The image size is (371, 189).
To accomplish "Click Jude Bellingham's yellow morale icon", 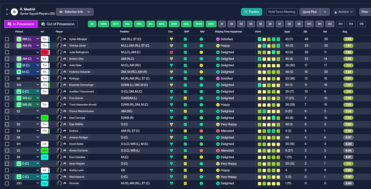I will click(x=201, y=52).
